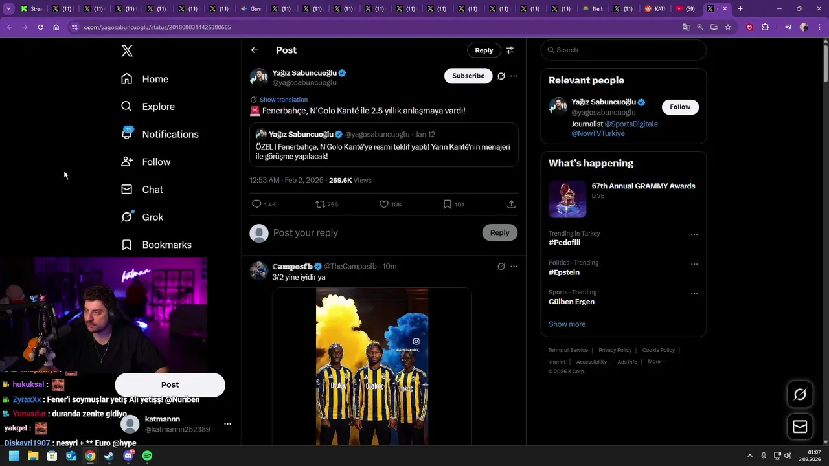829x466 pixels.
Task: Click translate page icon in address bar
Action: pyautogui.click(x=686, y=27)
